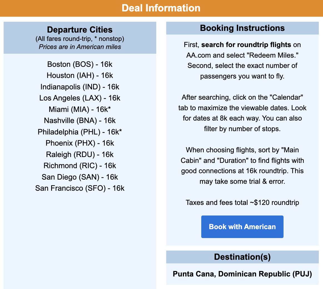Select the San Francisco (SFO) fare
The width and height of the screenshot is (323, 289).
79,188
